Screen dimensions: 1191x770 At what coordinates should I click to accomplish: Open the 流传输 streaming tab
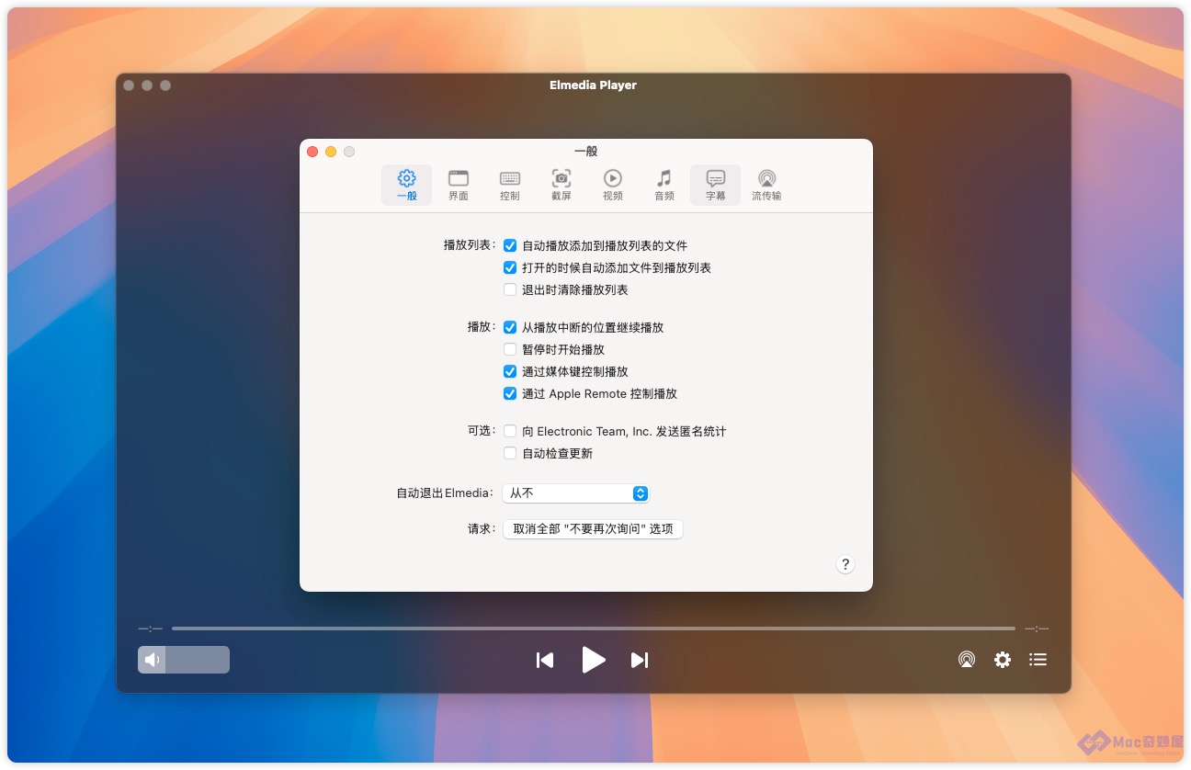pyautogui.click(x=766, y=185)
